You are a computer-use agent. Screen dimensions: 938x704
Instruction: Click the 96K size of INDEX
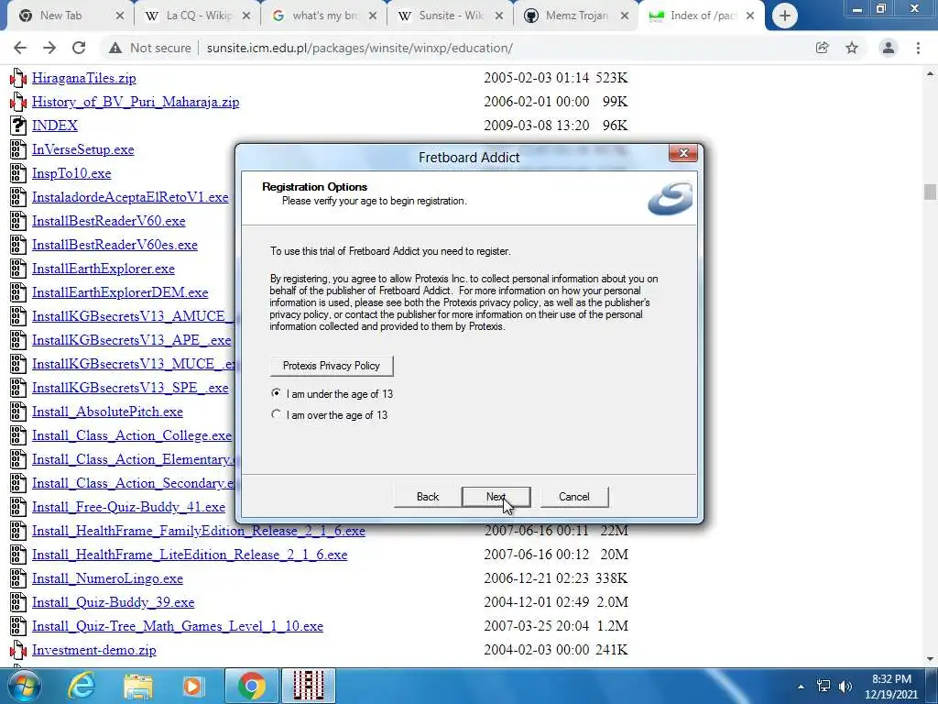[x=615, y=126]
